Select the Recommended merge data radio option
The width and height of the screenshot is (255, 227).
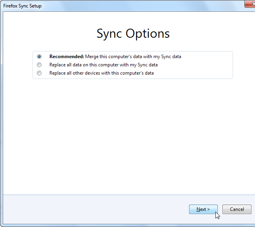[x=39, y=57]
